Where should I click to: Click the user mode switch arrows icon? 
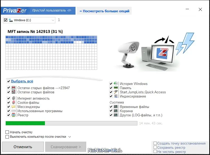click(x=69, y=10)
